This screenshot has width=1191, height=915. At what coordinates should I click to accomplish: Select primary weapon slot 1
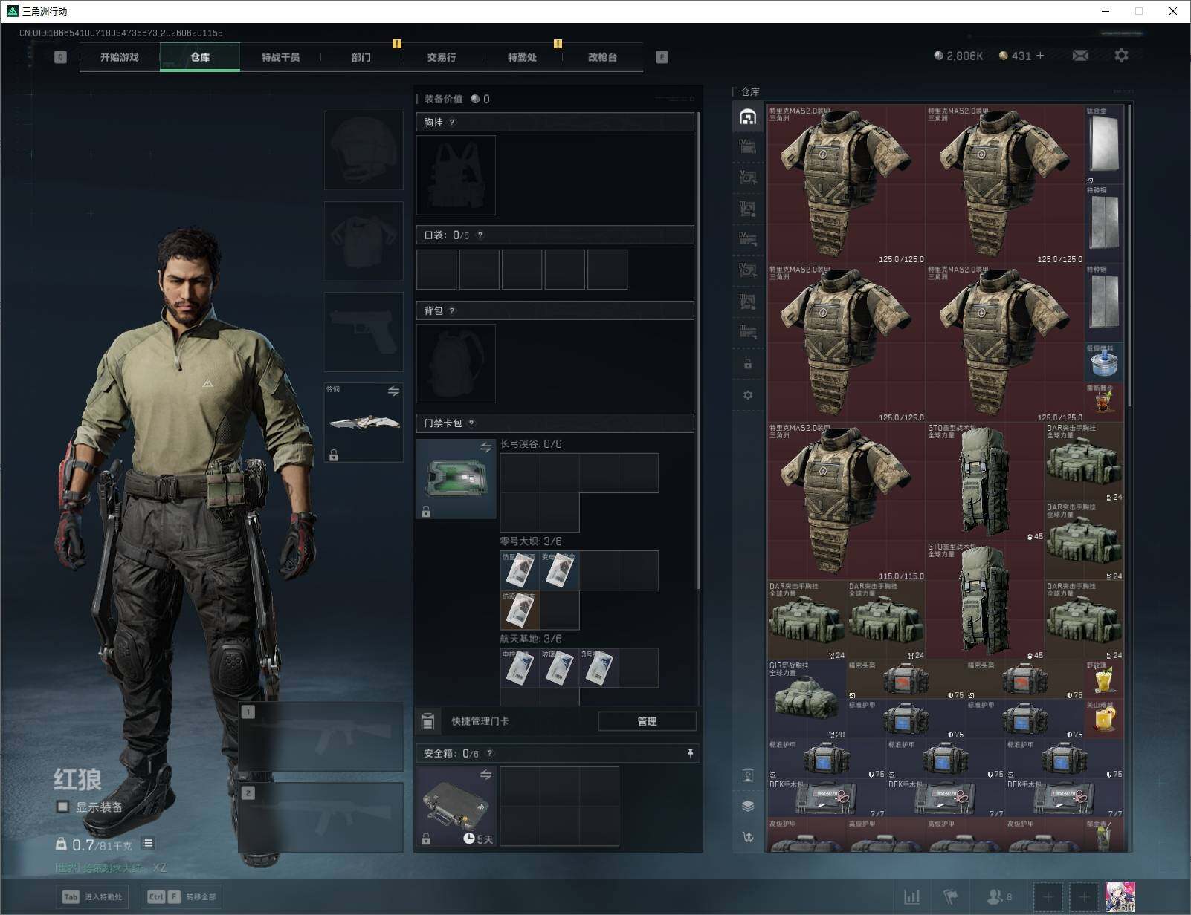click(320, 737)
